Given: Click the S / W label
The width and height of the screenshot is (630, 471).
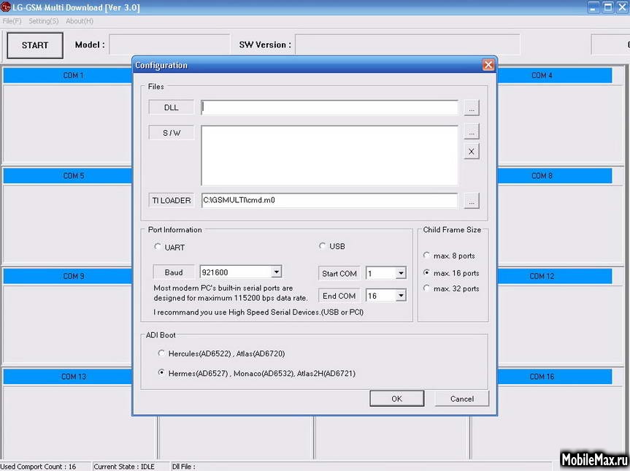Looking at the screenshot, I should click(171, 133).
